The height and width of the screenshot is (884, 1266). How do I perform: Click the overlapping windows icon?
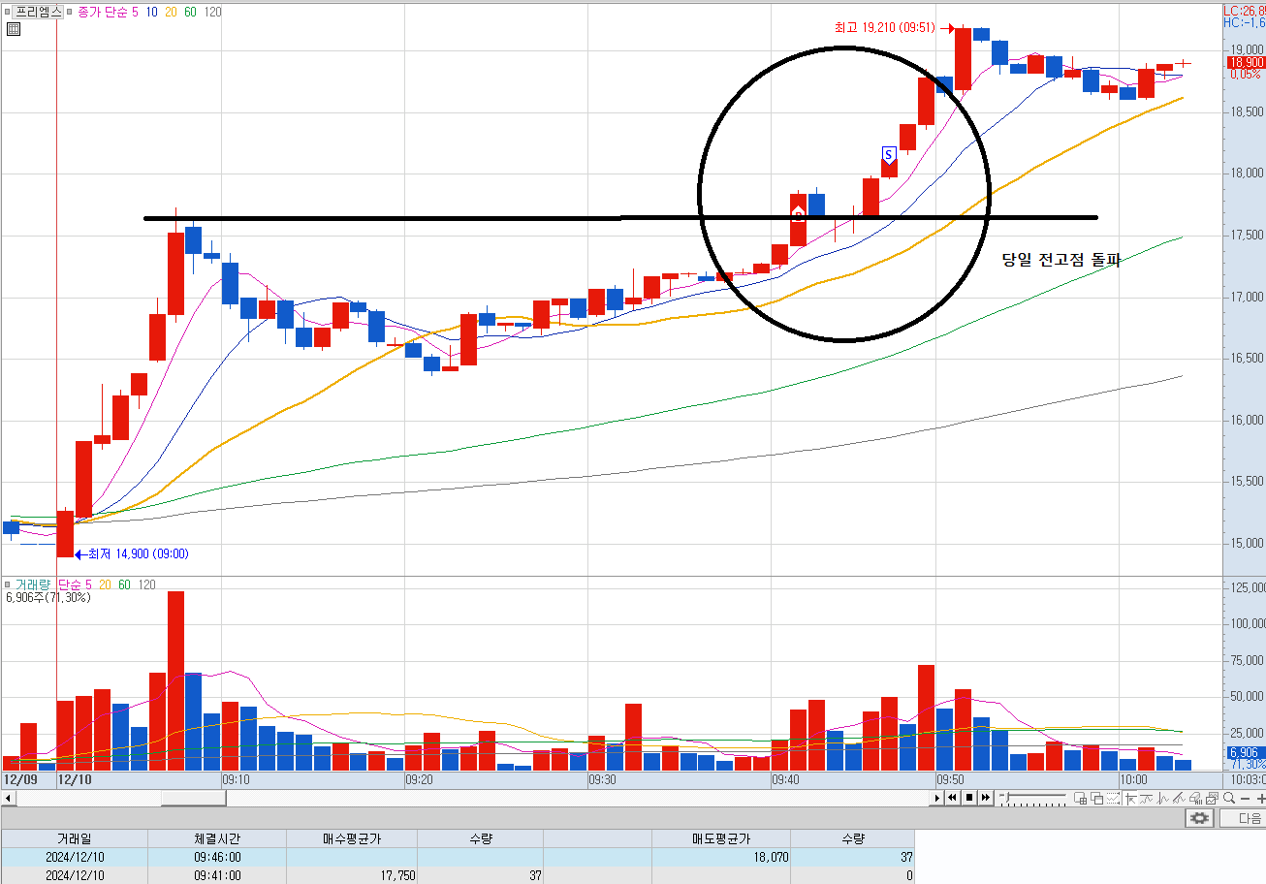pos(1097,798)
